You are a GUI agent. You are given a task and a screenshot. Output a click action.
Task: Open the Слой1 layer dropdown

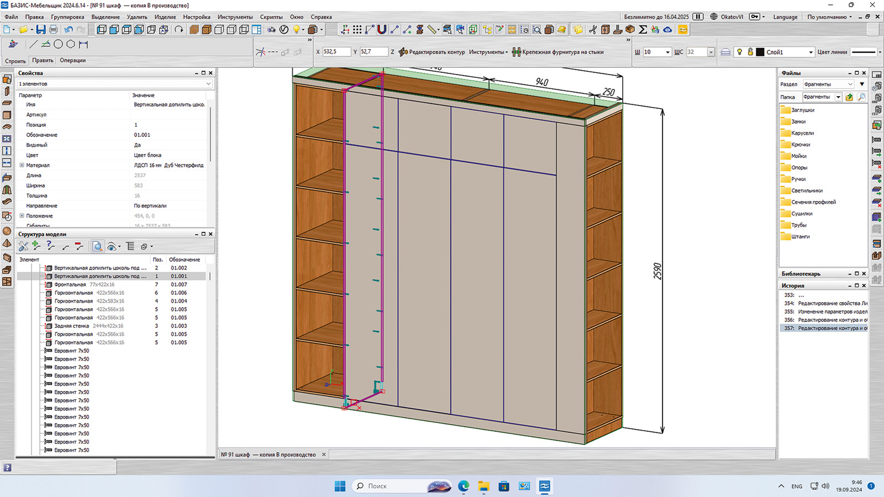811,52
